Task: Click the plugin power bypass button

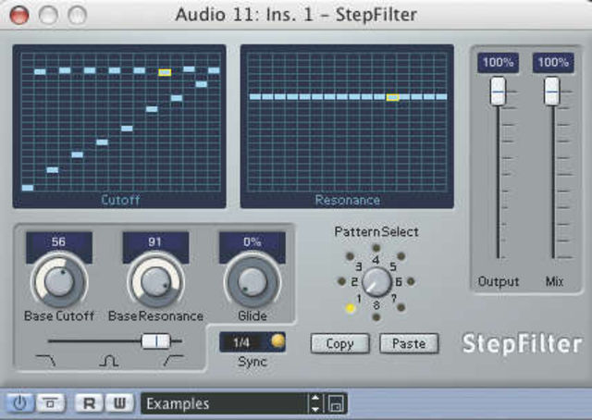Action: point(19,403)
